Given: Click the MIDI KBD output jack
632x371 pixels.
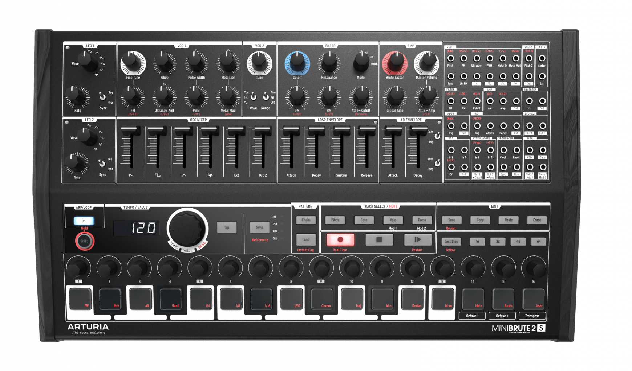Looking at the screenshot, I should click(x=530, y=150).
